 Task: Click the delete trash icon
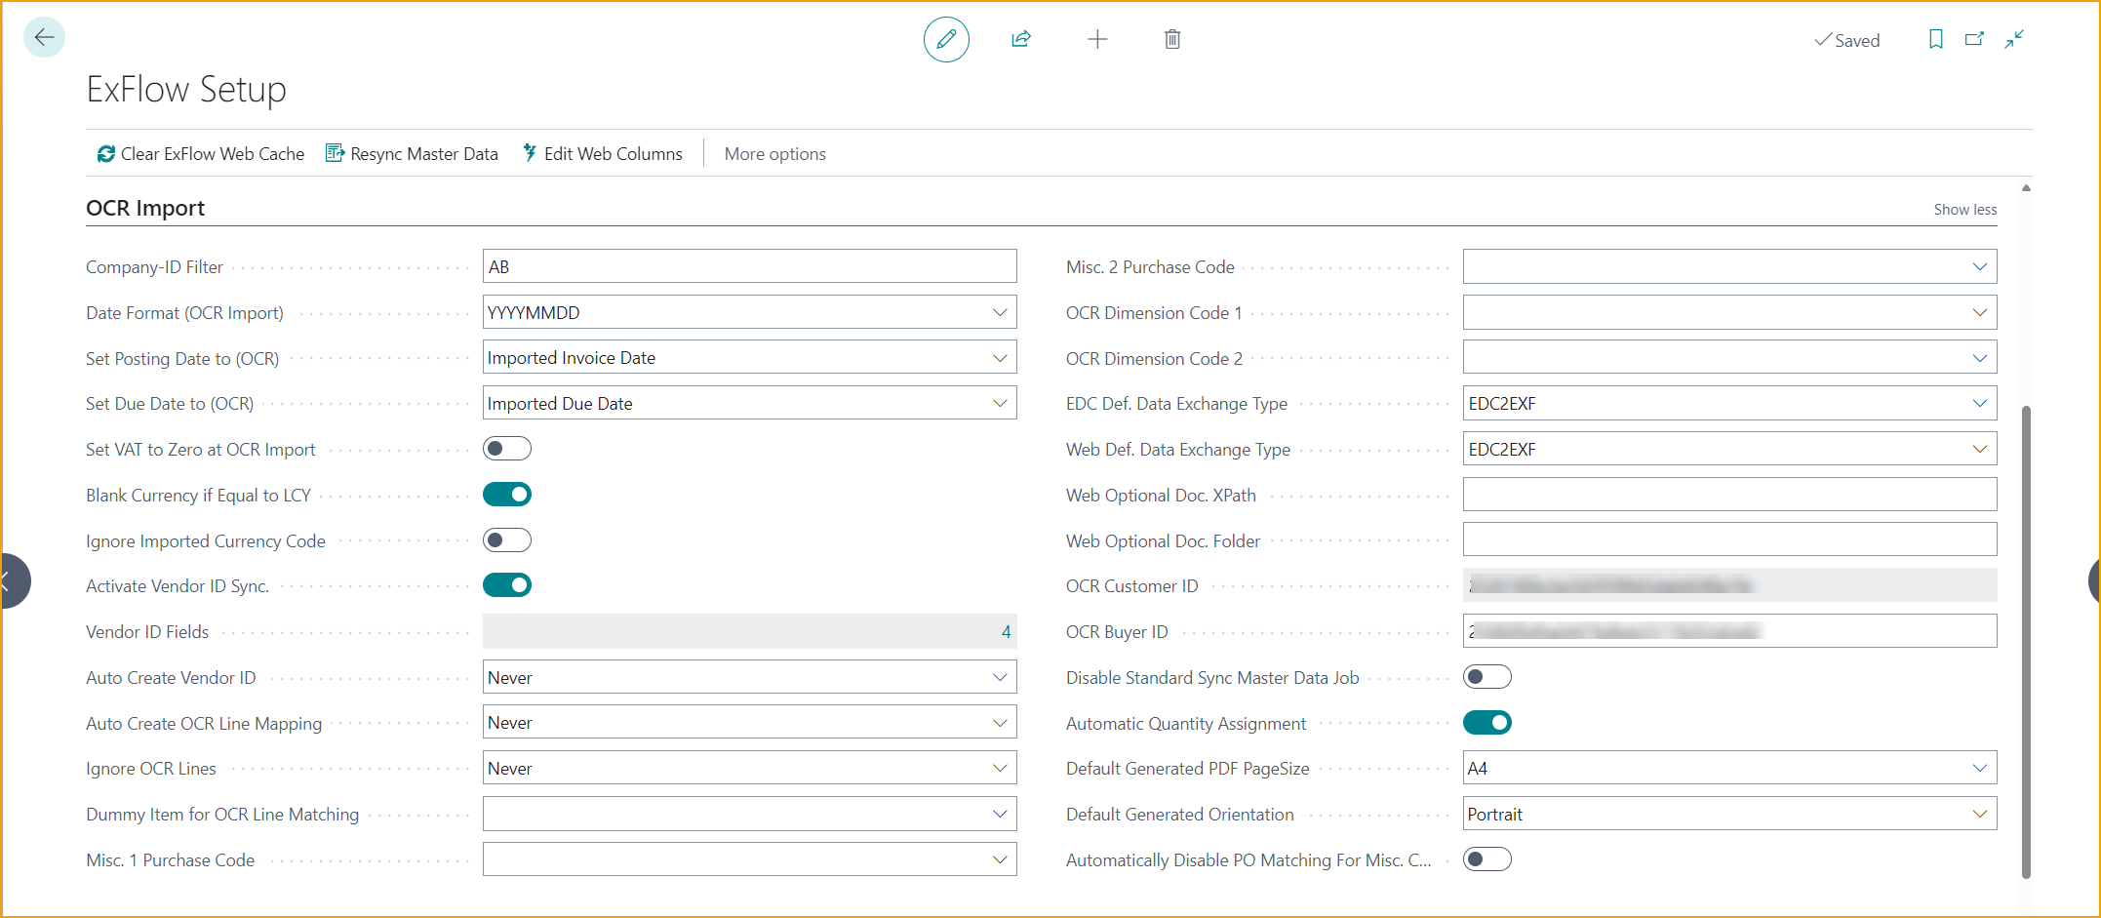point(1172,39)
